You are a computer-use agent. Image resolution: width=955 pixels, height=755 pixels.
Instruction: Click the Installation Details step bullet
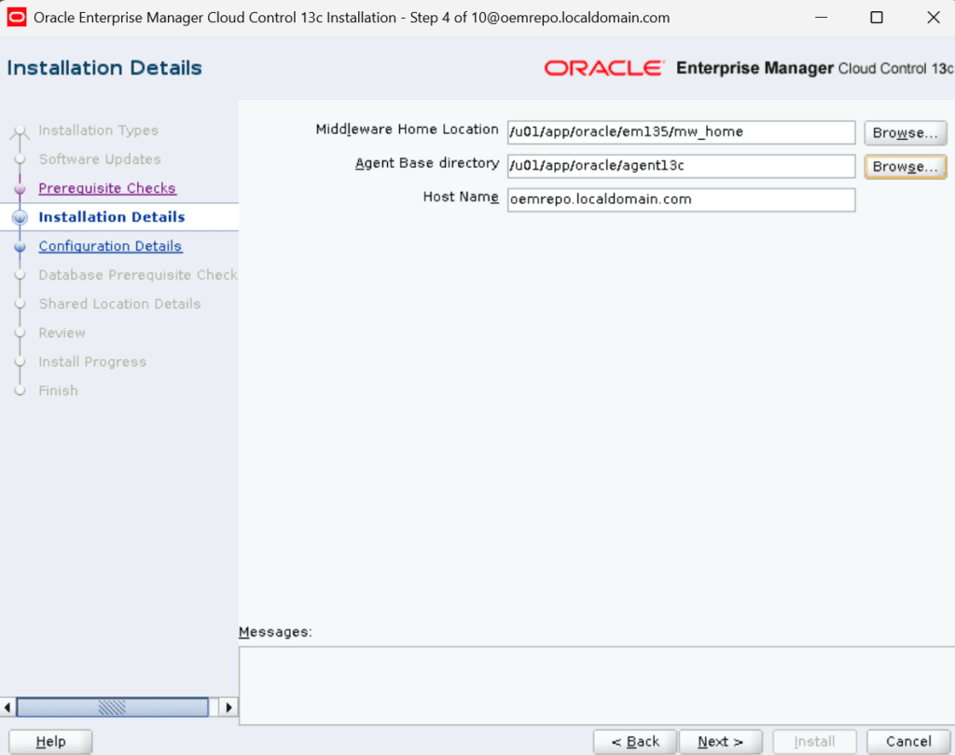(21, 217)
